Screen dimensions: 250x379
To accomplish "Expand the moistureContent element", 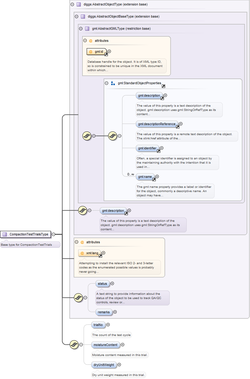I will click(x=122, y=345).
